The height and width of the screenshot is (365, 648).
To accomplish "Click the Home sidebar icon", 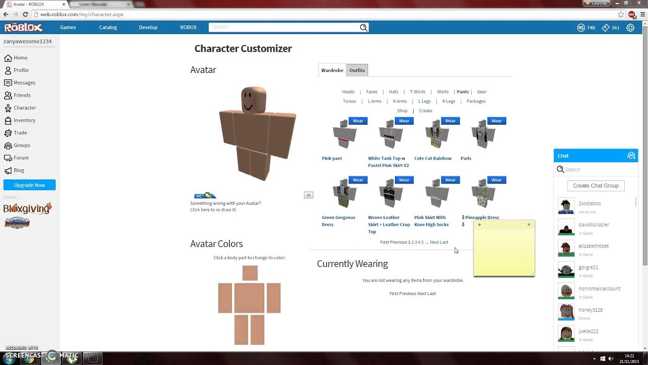I will coord(8,58).
